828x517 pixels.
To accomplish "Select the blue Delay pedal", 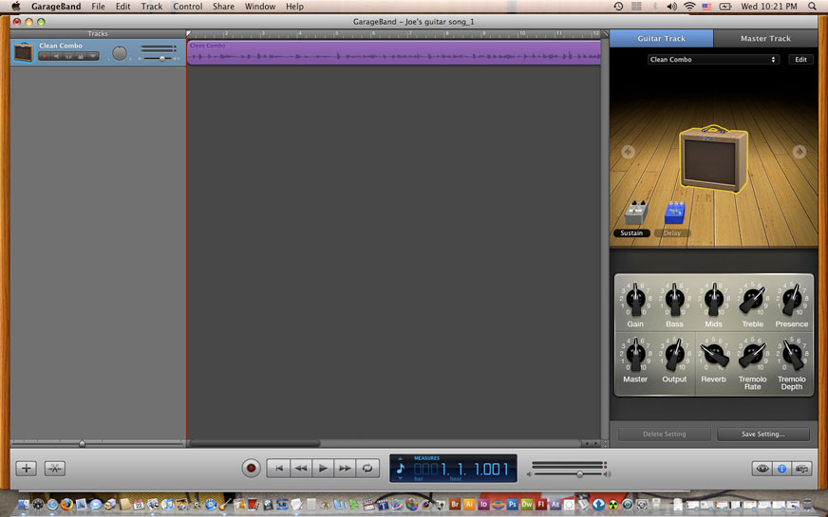I will tap(674, 213).
